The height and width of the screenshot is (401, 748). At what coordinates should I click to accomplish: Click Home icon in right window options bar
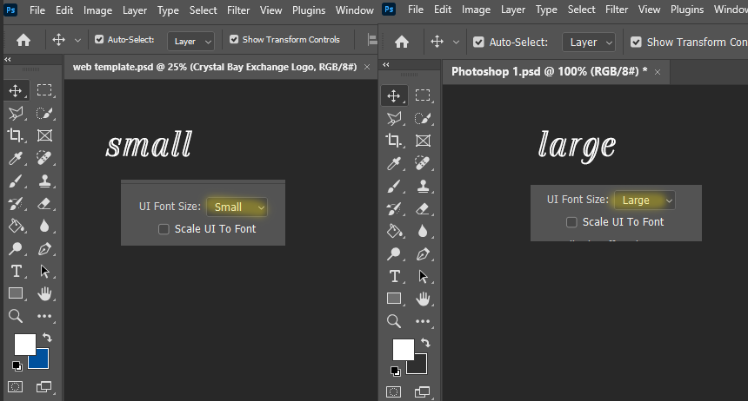(402, 43)
